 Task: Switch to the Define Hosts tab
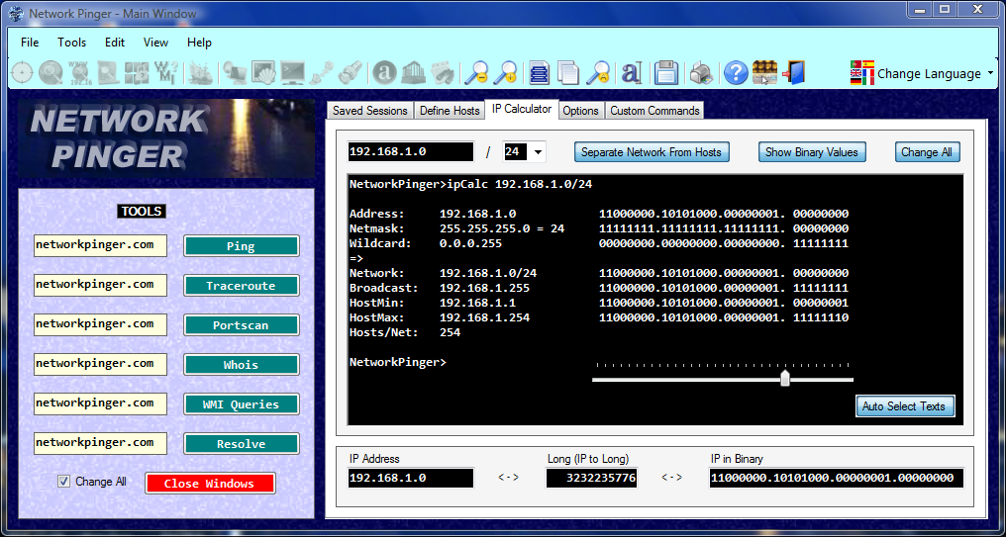450,110
